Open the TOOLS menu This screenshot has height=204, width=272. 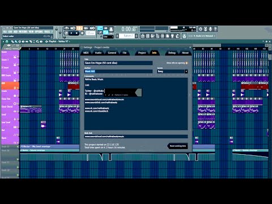(47, 32)
